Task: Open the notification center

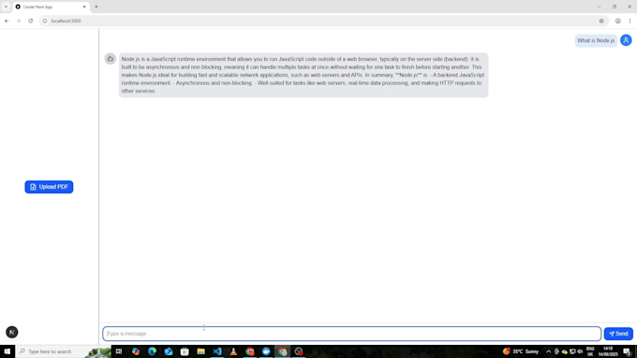Action: click(x=628, y=351)
